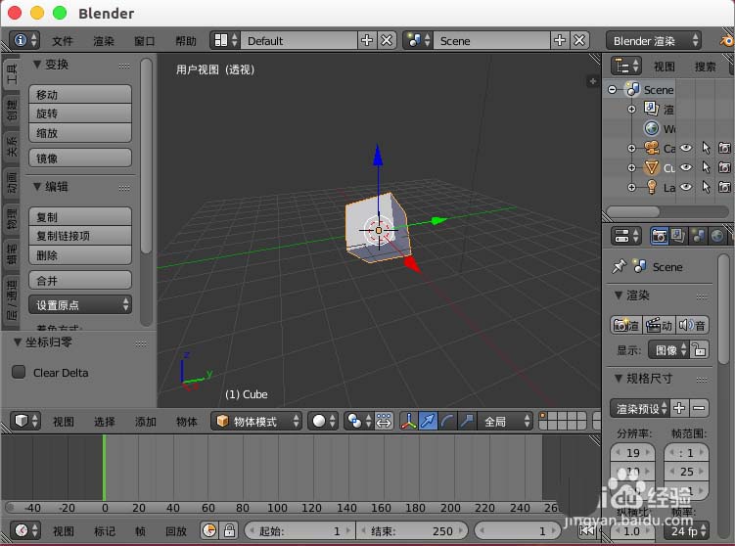The width and height of the screenshot is (735, 546).
Task: Toggle Camera selectability arrow
Action: (x=706, y=148)
